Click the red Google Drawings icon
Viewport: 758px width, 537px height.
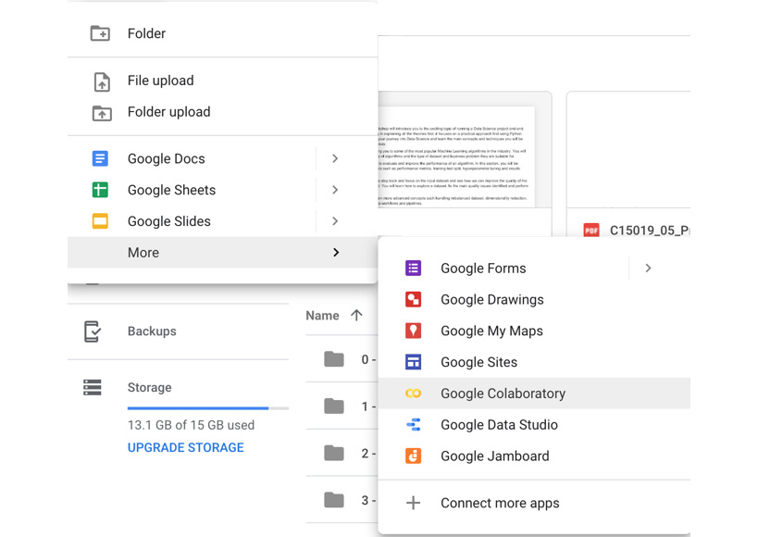(413, 299)
